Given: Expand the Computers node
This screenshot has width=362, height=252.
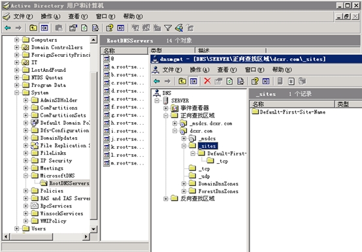Looking at the screenshot, I should coord(16,40).
